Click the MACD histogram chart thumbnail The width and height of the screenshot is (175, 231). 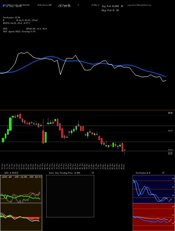tap(21, 217)
